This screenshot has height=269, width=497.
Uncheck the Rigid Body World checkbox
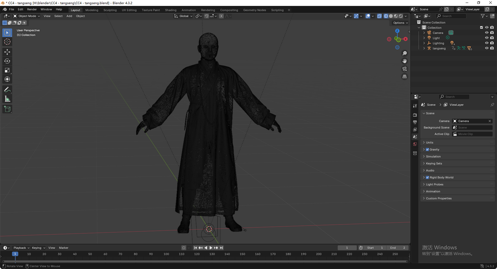click(427, 178)
